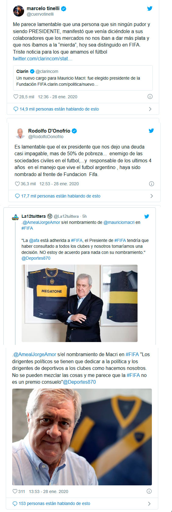Viewport: 172px width, 512px height.
Task: Open the Boca jersey photo in La12tuittera's tweet
Action: pyautogui.click(x=79, y=303)
